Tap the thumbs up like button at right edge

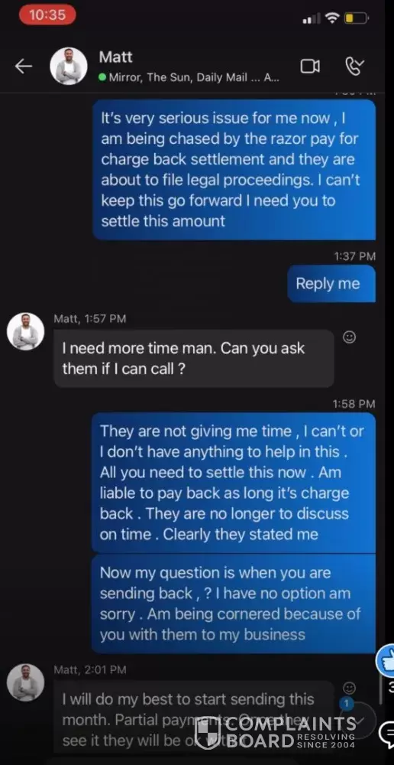pyautogui.click(x=386, y=660)
